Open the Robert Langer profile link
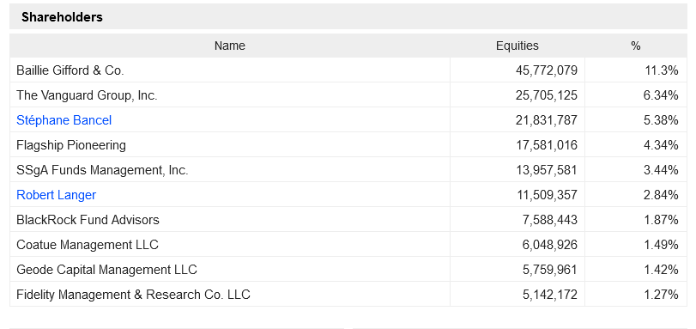Viewport: 696px width, 329px height. coord(57,195)
